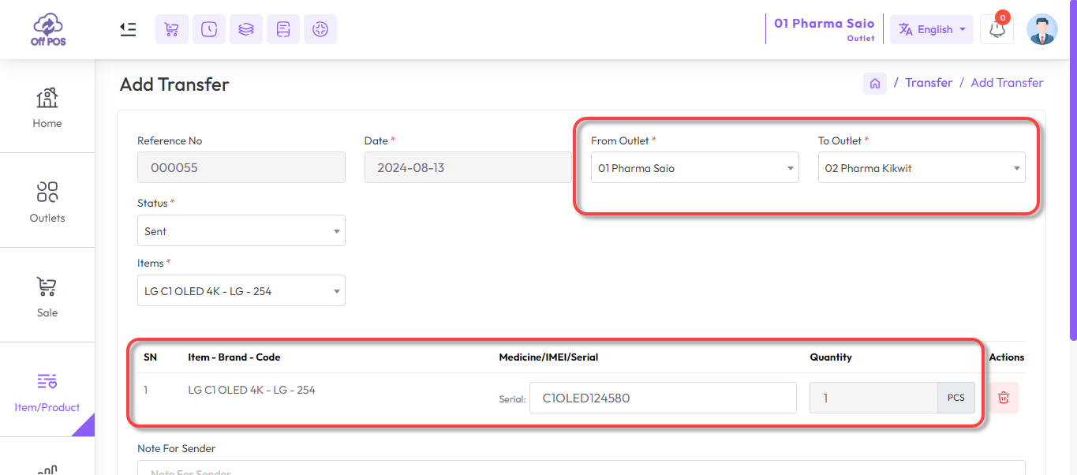The height and width of the screenshot is (475, 1077).
Task: Expand the From Outlet dropdown
Action: tap(695, 167)
